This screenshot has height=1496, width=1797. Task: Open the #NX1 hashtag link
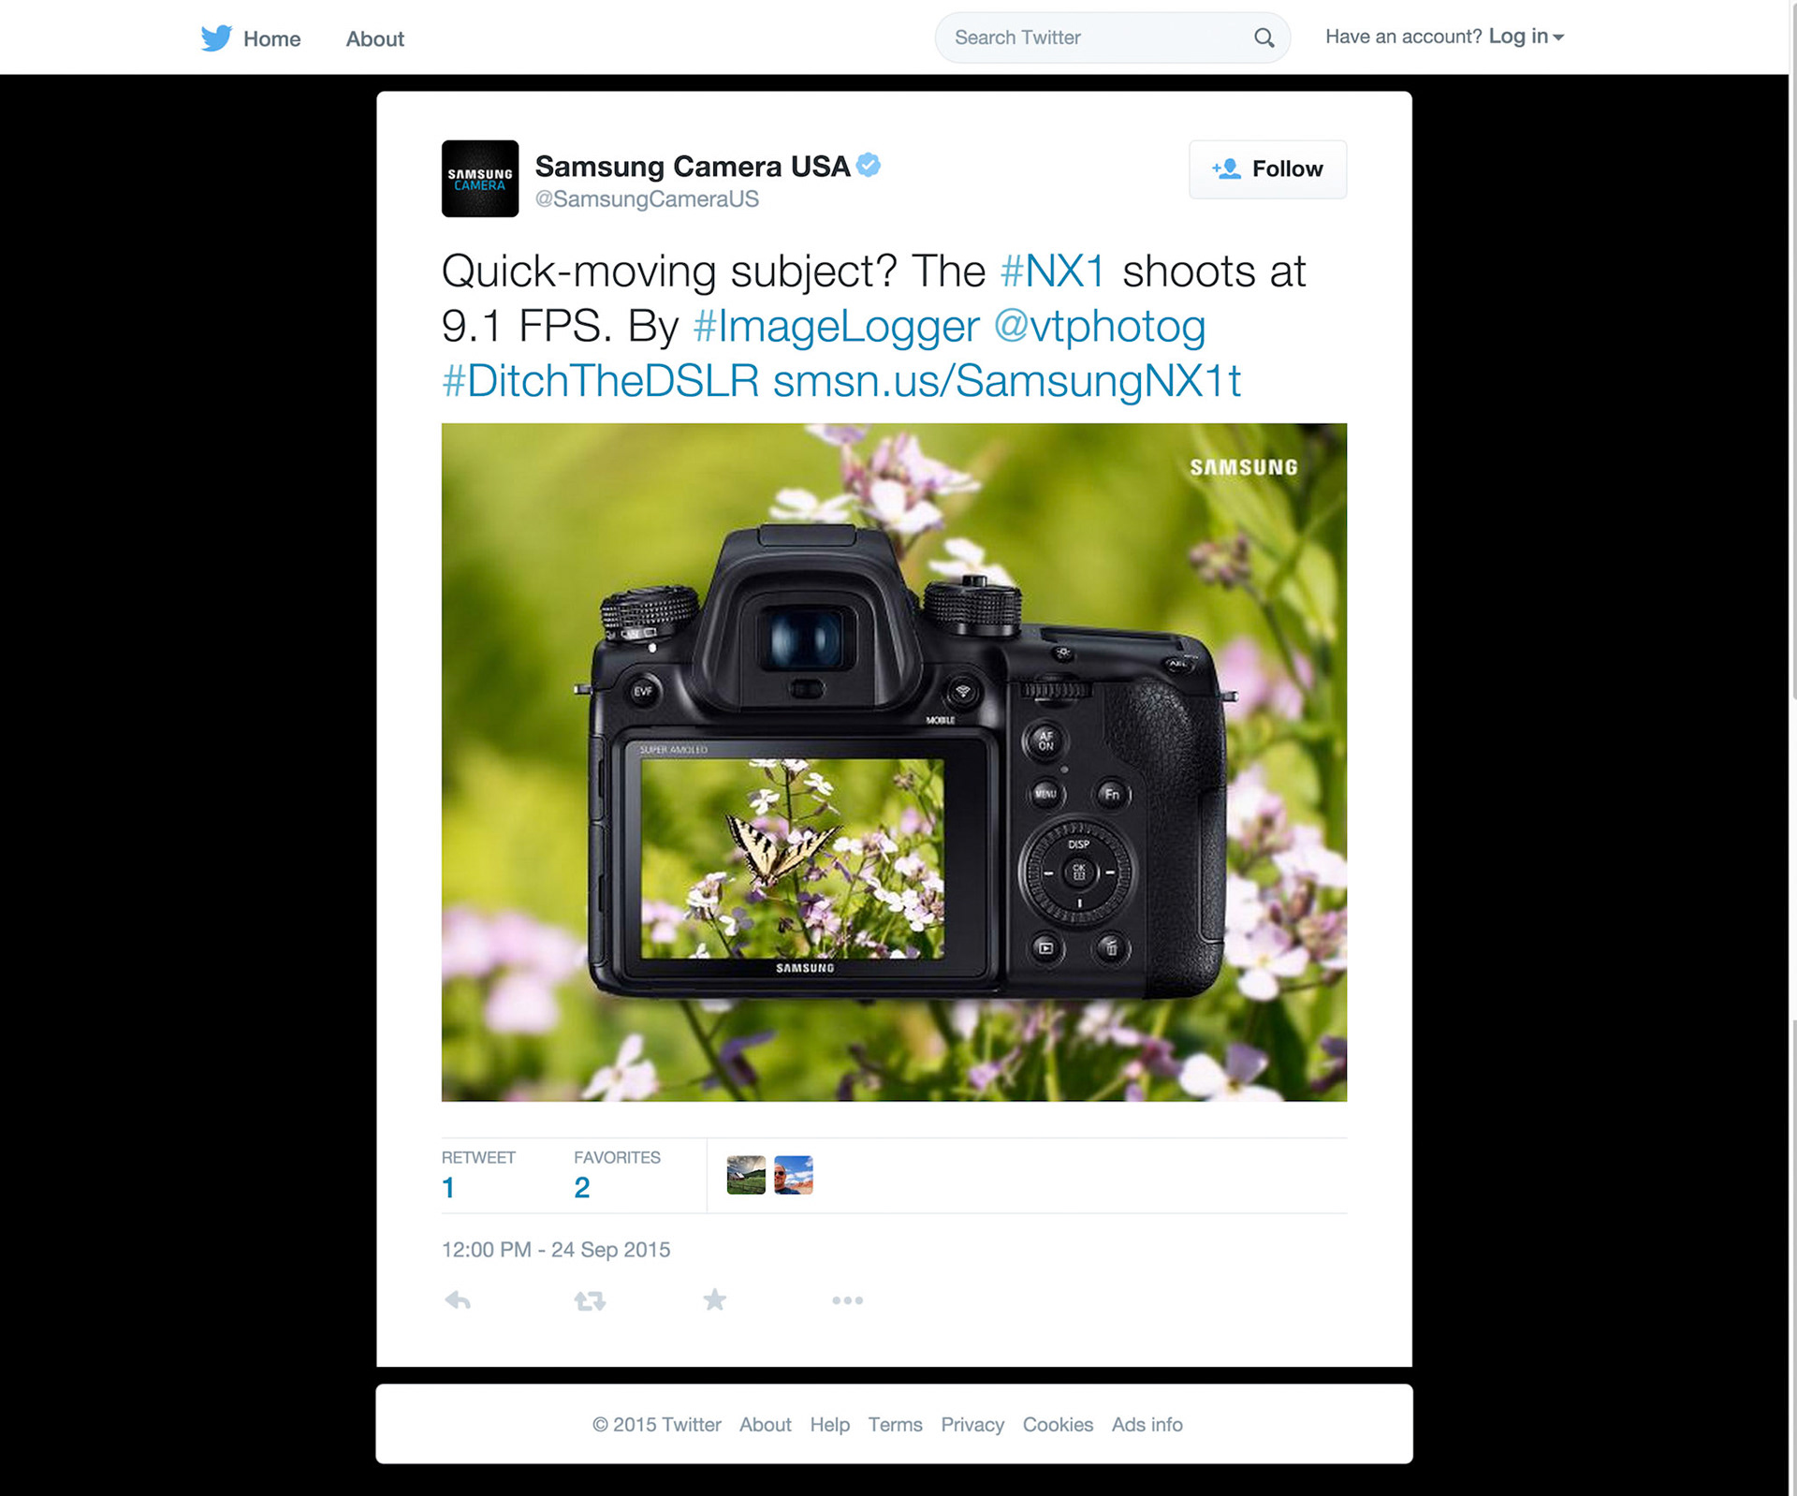1053,271
